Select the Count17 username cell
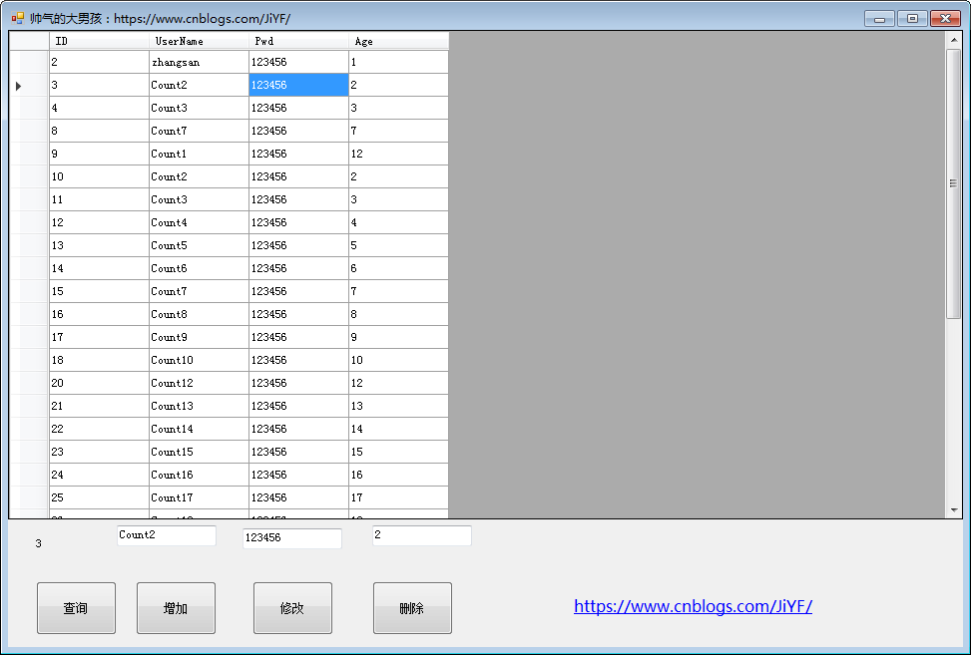Viewport: 971px width, 655px height. tap(199, 497)
